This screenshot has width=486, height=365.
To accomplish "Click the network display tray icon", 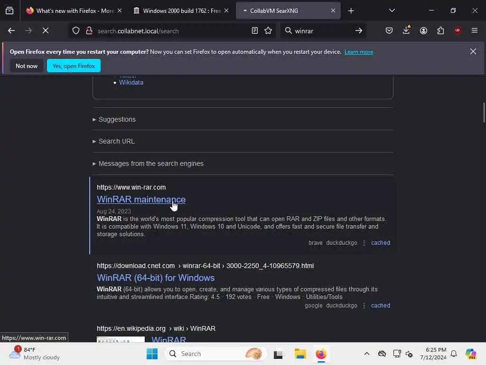I will coord(397,354).
